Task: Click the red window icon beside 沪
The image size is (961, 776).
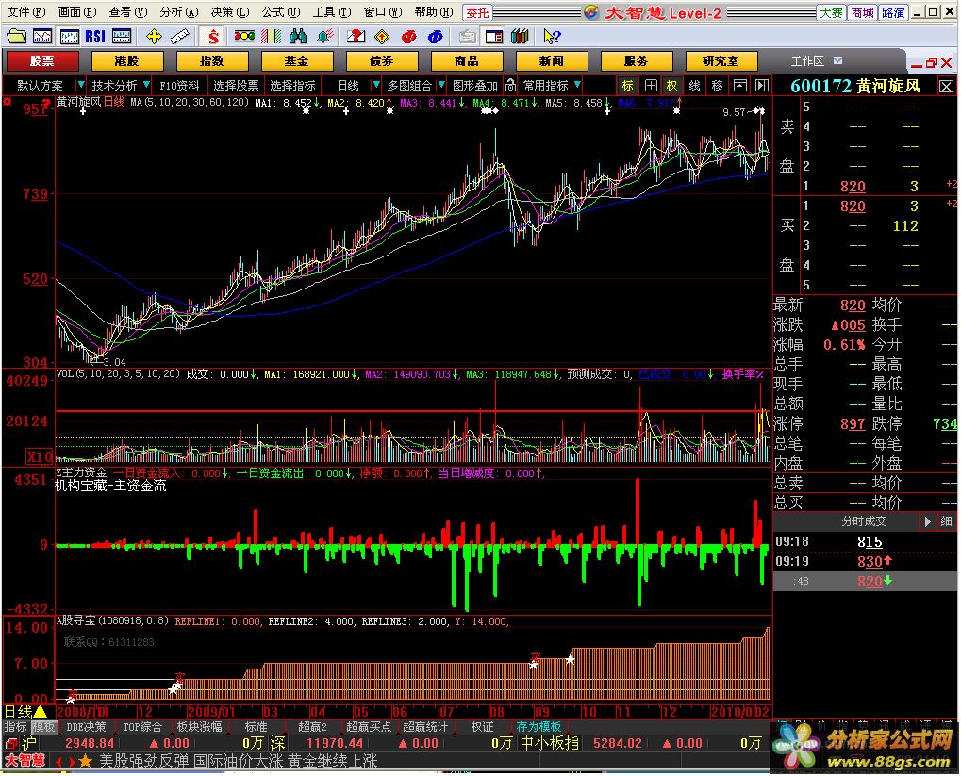Action: pos(10,744)
